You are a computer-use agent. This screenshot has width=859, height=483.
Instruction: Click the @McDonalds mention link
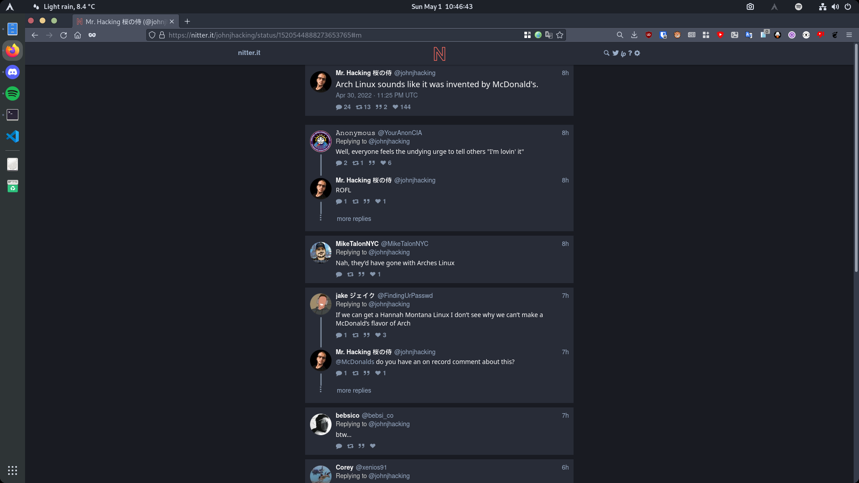click(x=355, y=362)
